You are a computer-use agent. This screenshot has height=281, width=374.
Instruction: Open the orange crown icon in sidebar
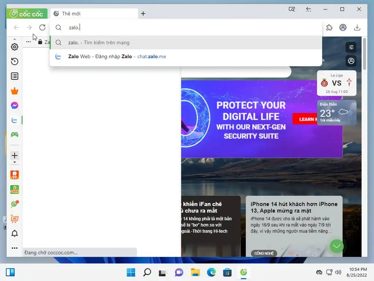pyautogui.click(x=15, y=91)
